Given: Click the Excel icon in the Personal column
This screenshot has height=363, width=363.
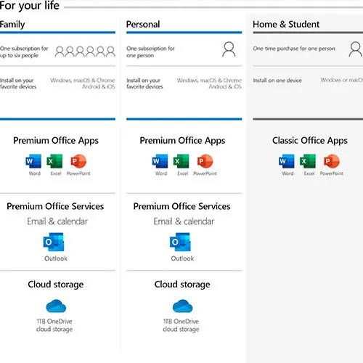Looking at the screenshot, I should tap(181, 161).
